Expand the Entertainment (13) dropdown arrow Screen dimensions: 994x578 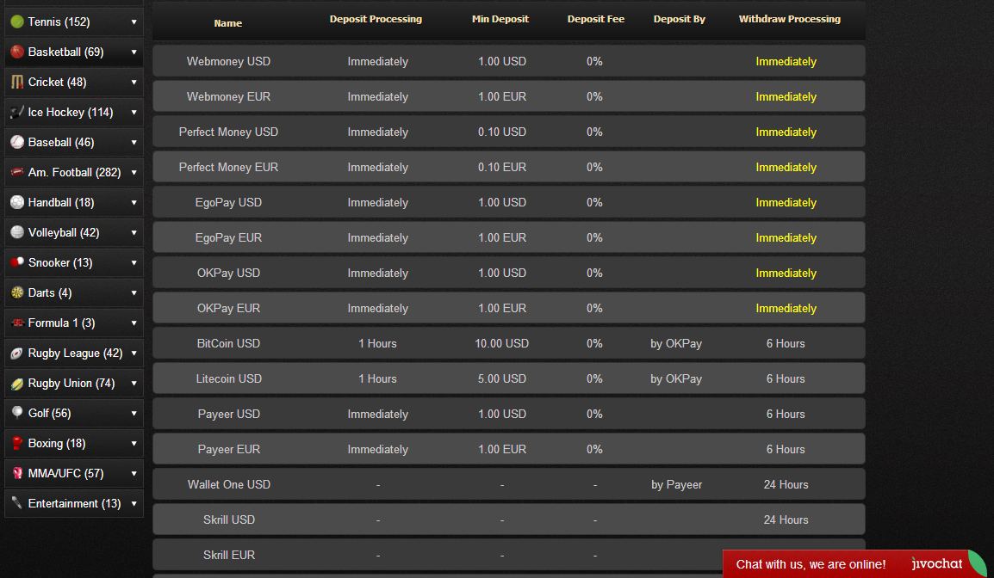tap(134, 503)
